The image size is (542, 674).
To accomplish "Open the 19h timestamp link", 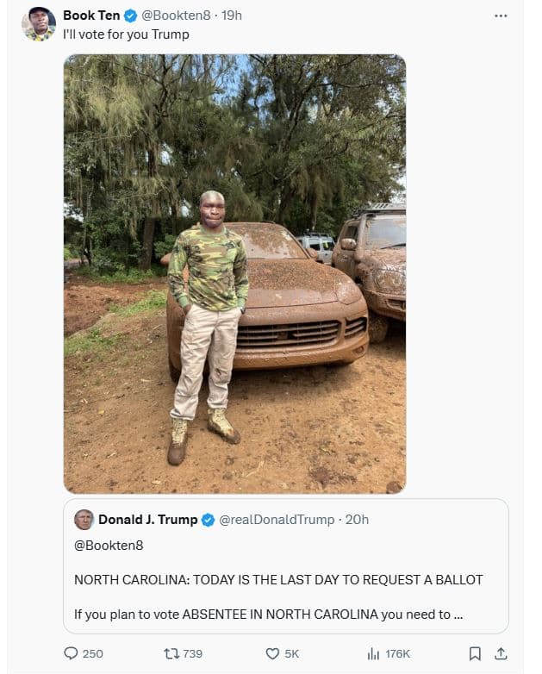I will pyautogui.click(x=231, y=16).
